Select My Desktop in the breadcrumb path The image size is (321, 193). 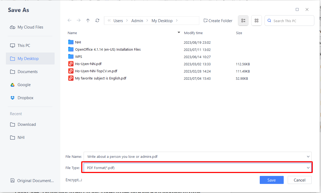click(162, 21)
